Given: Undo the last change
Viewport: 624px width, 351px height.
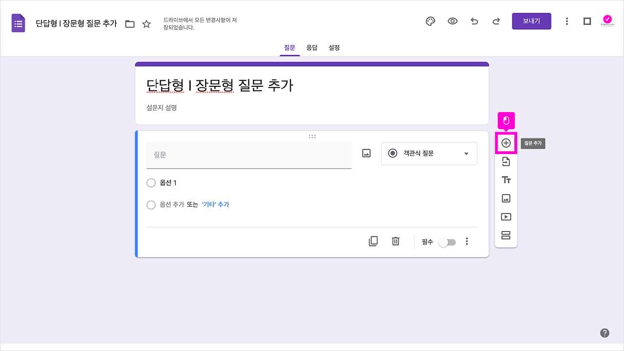Looking at the screenshot, I should click(x=474, y=21).
